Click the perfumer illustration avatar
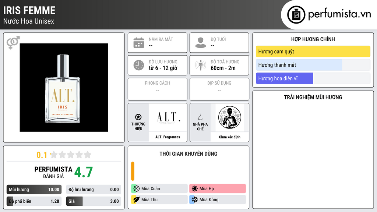The width and height of the screenshot is (377, 212). pyautogui.click(x=230, y=117)
